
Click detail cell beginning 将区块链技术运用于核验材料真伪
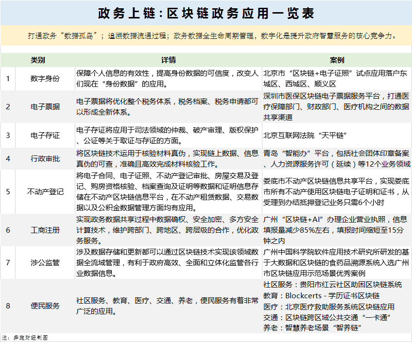click(169, 159)
